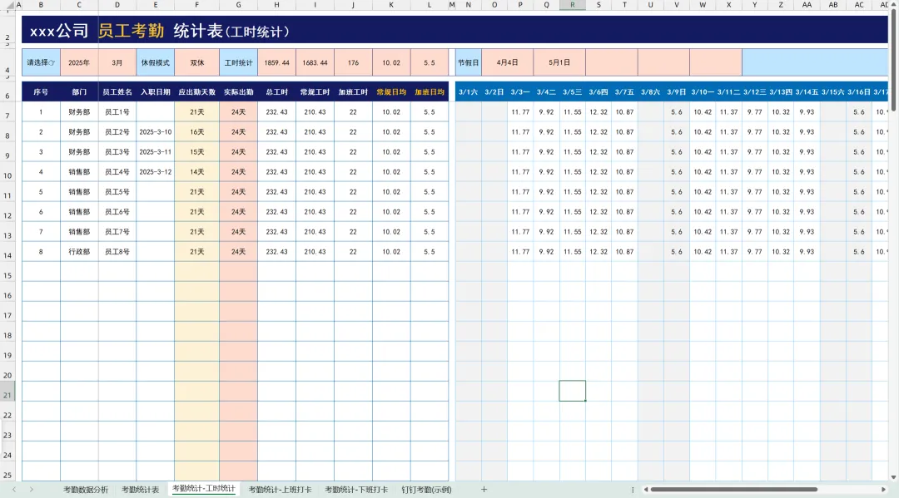Click the 常规日均 table header

[x=391, y=91]
